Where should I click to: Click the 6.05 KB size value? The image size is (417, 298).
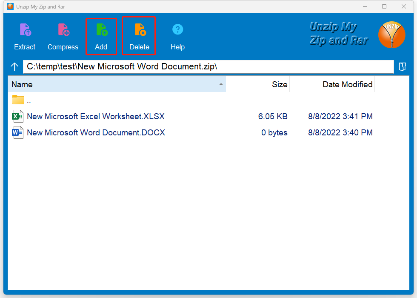(273, 116)
